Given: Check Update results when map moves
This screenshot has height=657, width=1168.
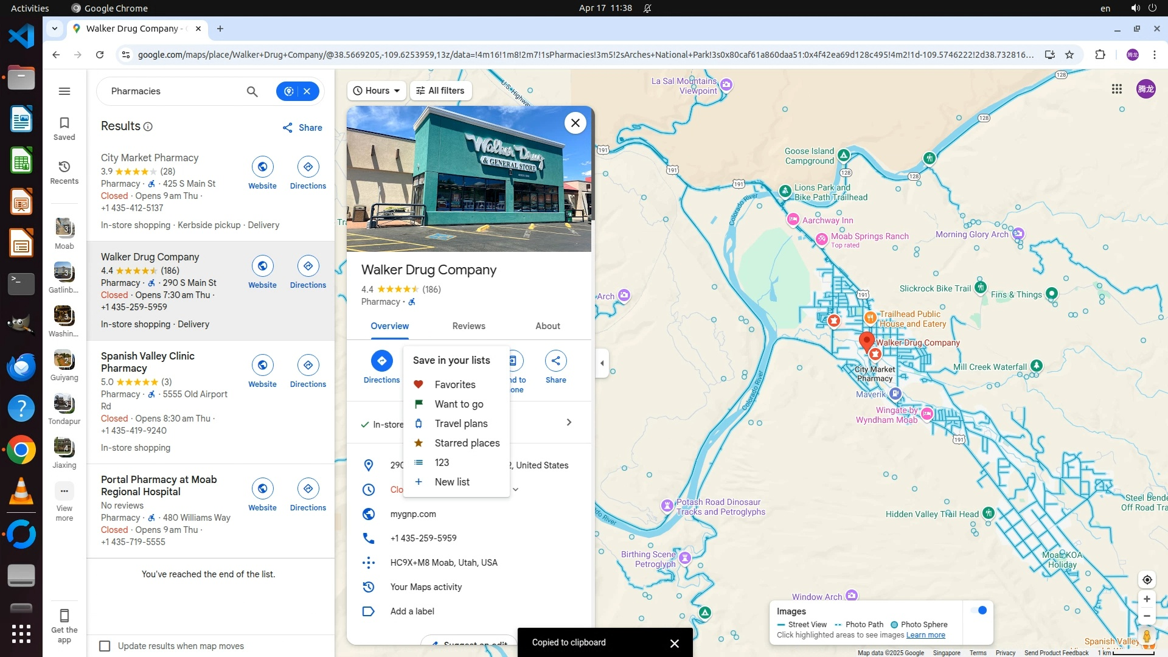Looking at the screenshot, I should 105,646.
